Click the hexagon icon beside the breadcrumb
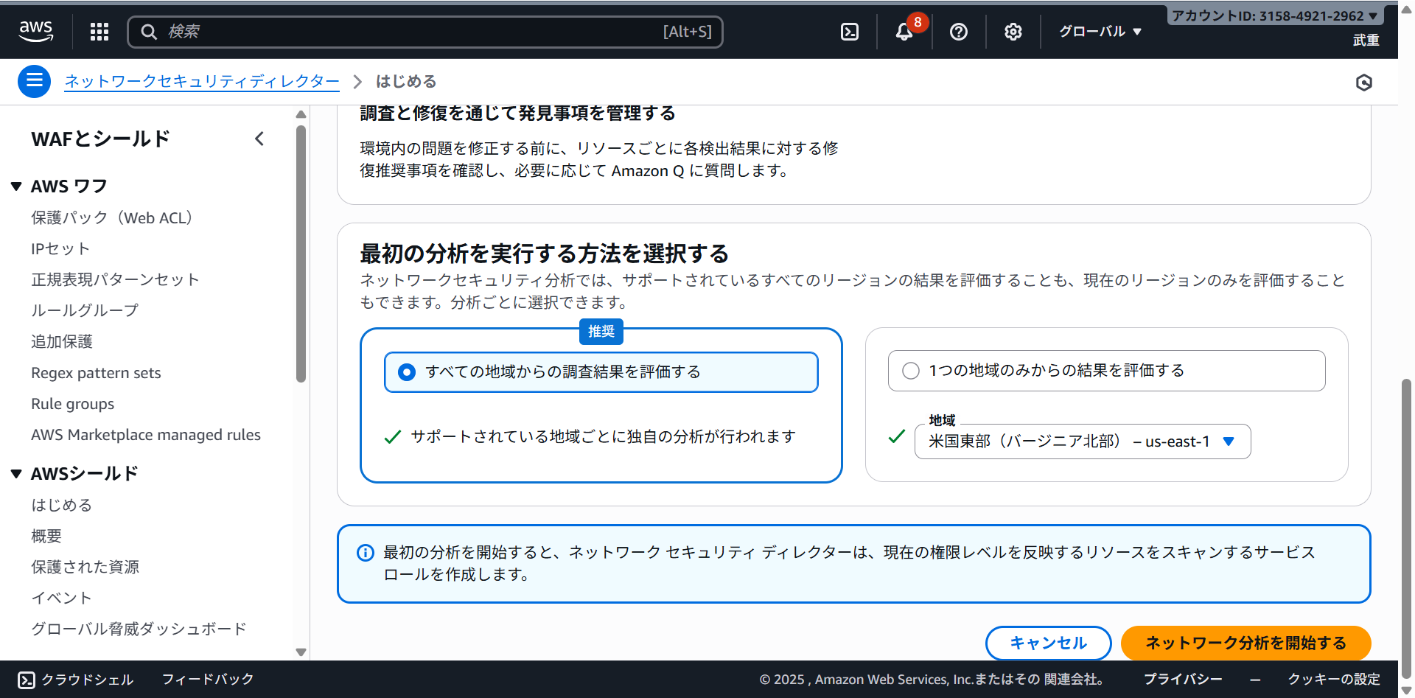 pyautogui.click(x=1363, y=83)
